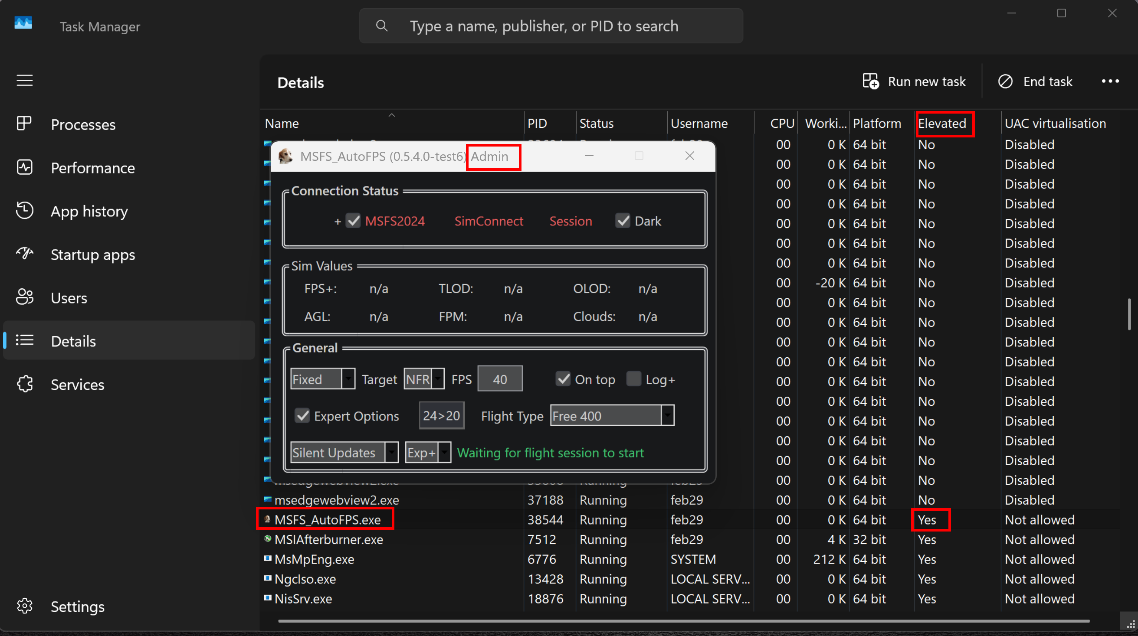Switch to the Services tab
Viewport: 1138px width, 636px height.
pos(129,384)
